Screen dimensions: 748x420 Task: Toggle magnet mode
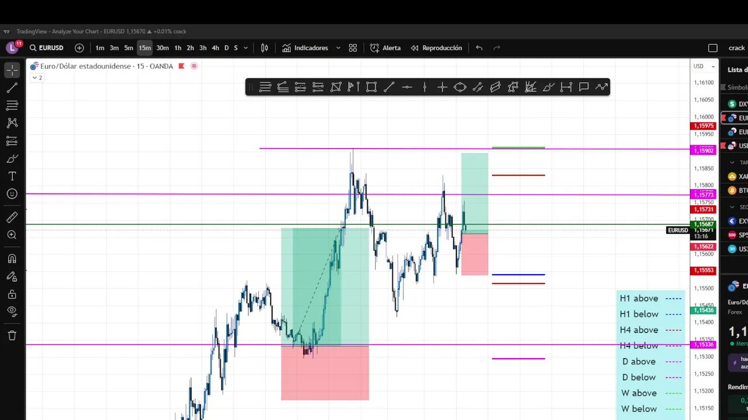pos(12,259)
